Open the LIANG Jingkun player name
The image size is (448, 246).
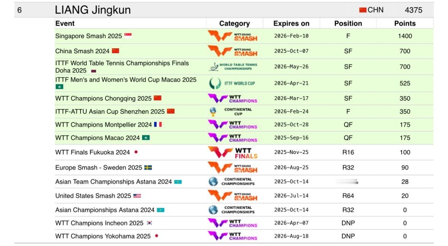tap(93, 10)
